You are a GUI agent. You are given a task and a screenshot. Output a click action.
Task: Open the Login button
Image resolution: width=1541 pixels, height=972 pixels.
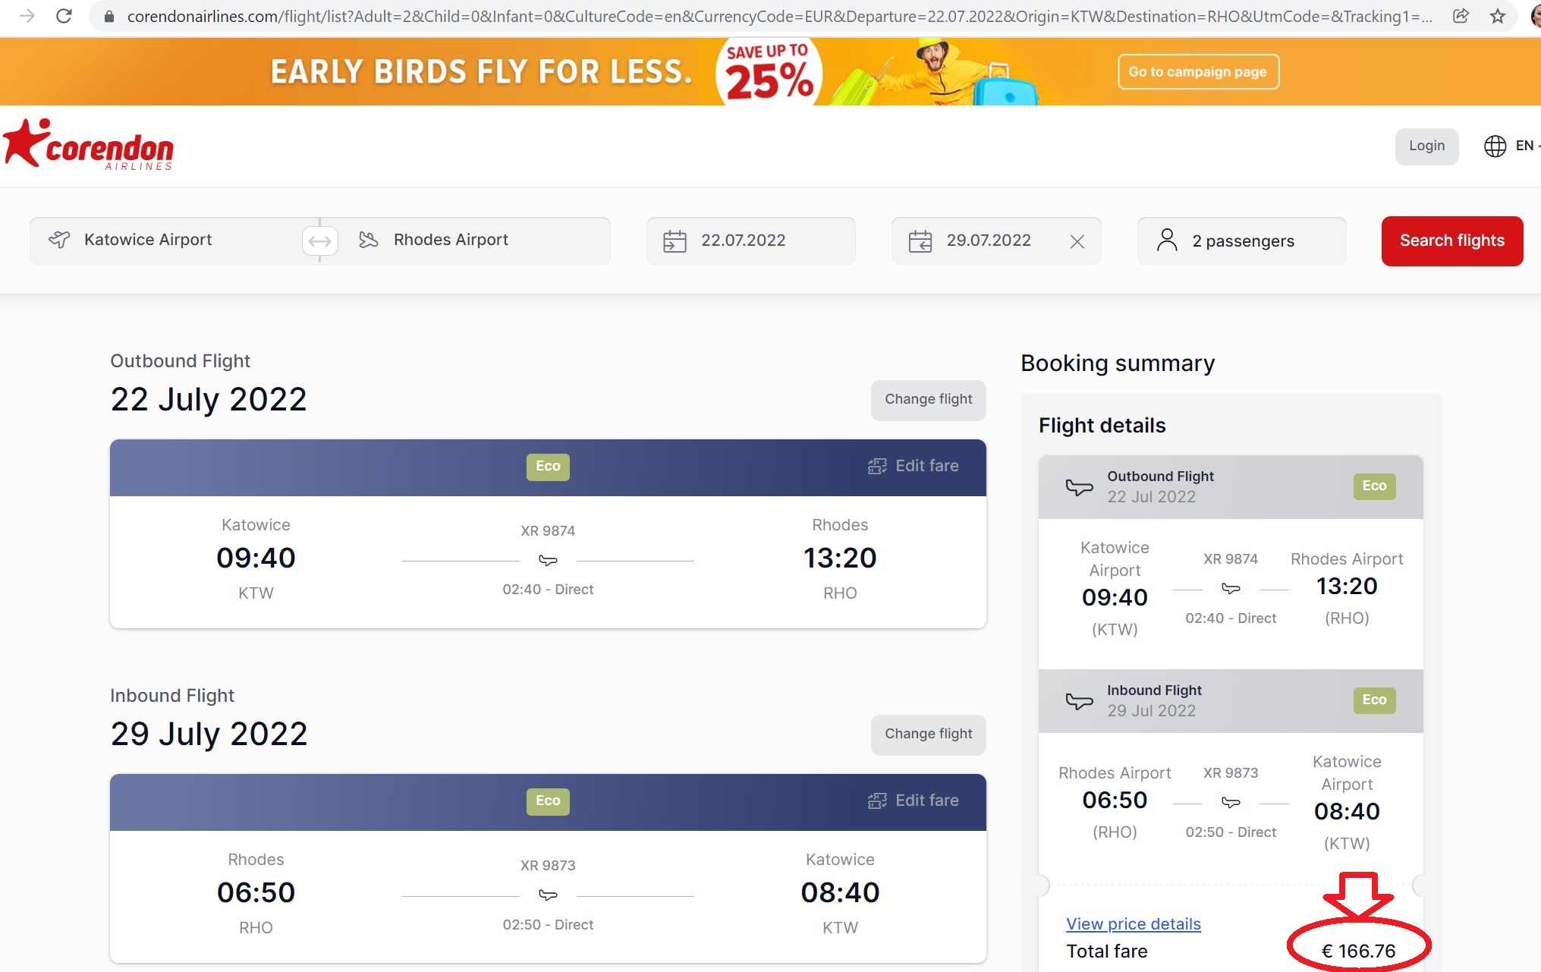pos(1426,146)
